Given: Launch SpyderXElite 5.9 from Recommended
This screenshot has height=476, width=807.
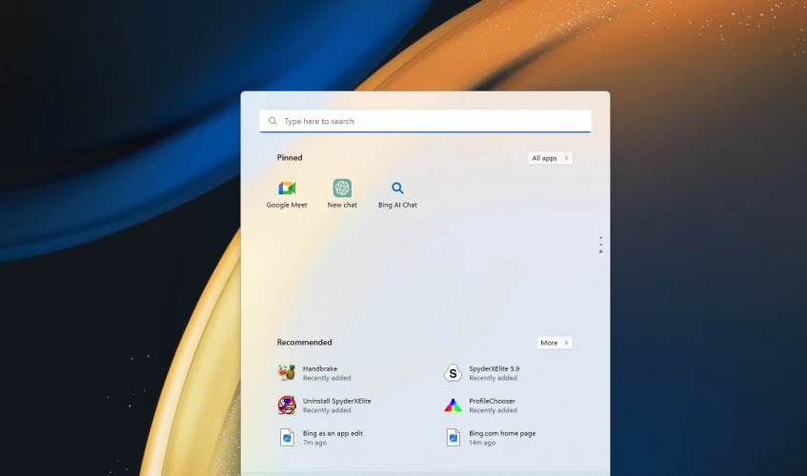Looking at the screenshot, I should [454, 373].
